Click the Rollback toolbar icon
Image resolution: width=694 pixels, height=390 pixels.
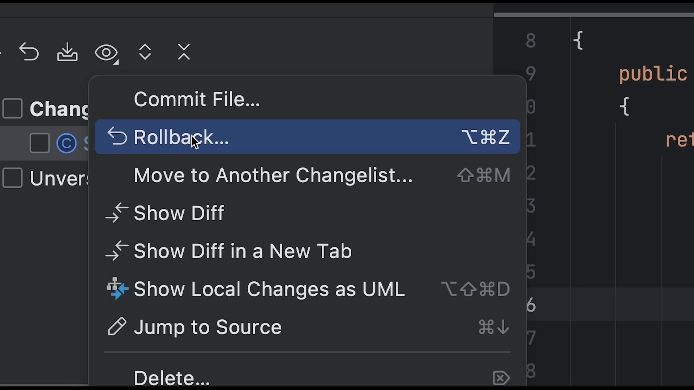pyautogui.click(x=29, y=52)
